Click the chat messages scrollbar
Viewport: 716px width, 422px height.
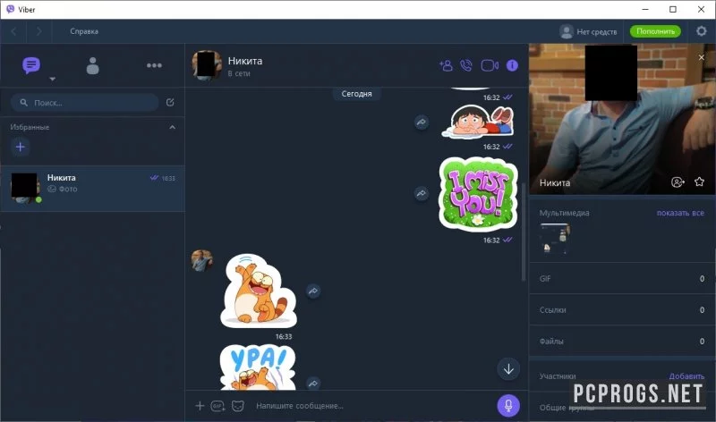click(524, 232)
